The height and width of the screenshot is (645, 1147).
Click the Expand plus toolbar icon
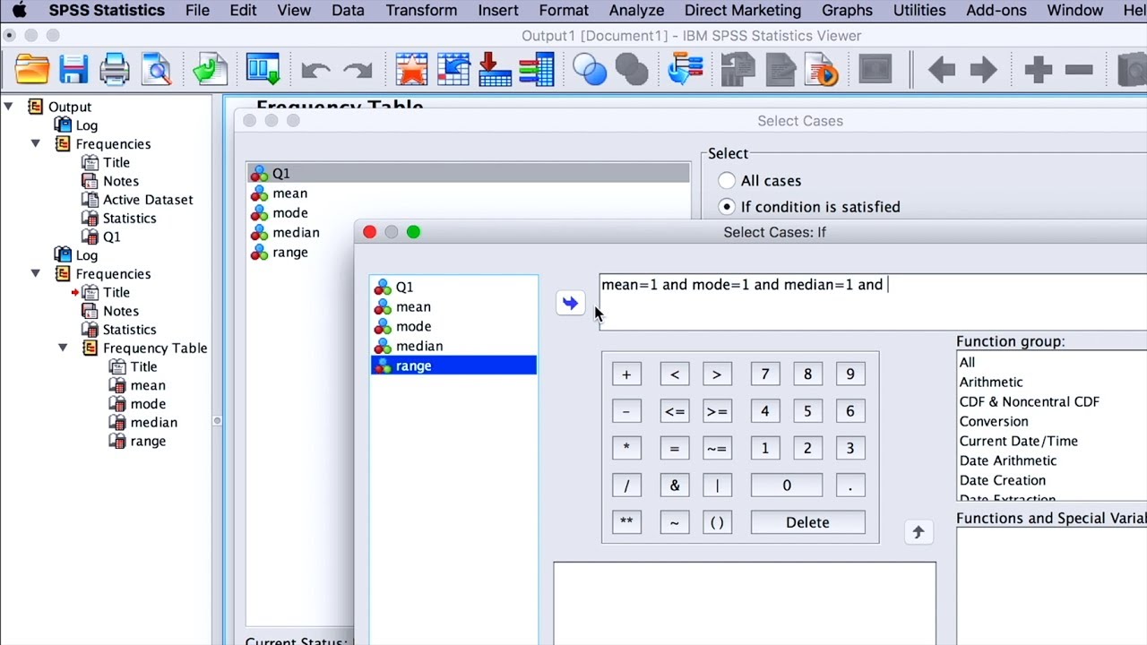point(1038,70)
